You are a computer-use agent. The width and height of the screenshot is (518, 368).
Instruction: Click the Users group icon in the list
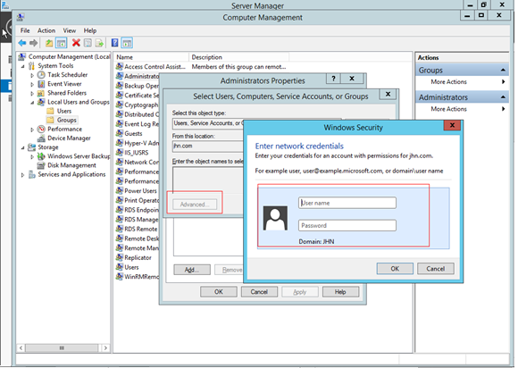pos(120,267)
